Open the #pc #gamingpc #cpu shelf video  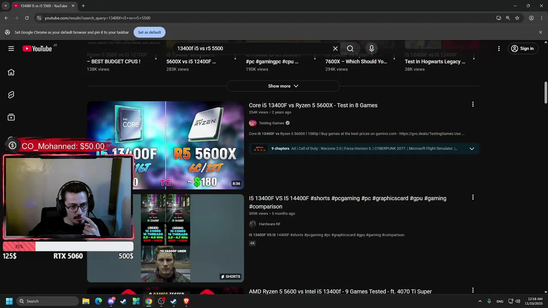(x=272, y=62)
